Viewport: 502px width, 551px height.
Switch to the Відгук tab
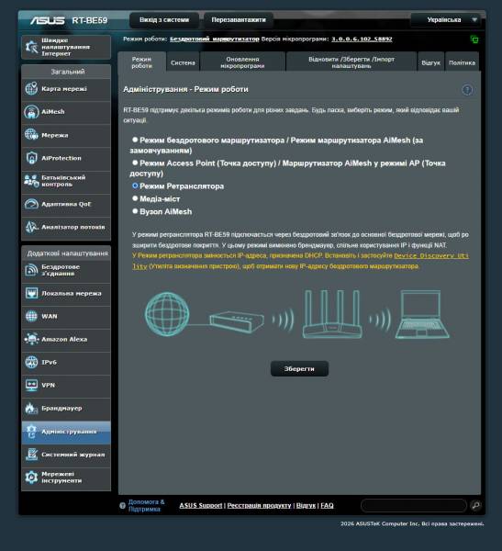(x=430, y=62)
